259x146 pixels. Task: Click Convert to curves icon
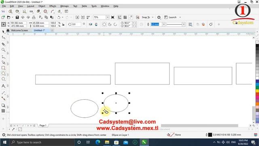[x=211, y=24]
